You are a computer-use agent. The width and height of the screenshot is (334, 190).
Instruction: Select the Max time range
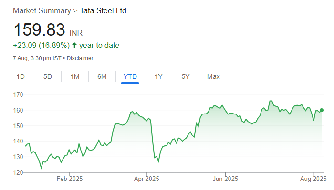coord(213,76)
